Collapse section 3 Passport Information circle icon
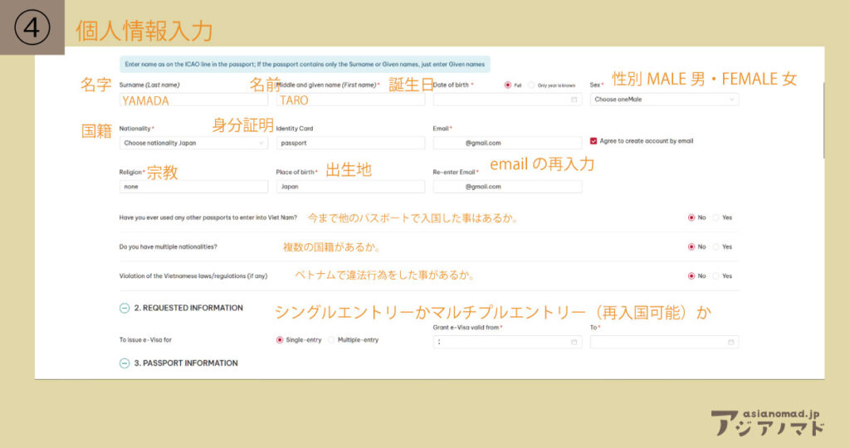 (x=125, y=363)
